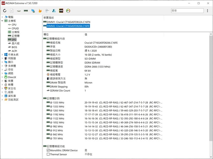The image size is (213, 159).
Task: Maximize the AIDA64 window
Action: pyautogui.click(x=199, y=3)
